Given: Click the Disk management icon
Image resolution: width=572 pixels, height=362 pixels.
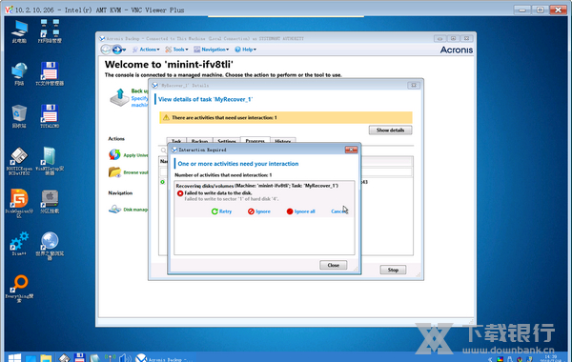Looking at the screenshot, I should coord(115,210).
